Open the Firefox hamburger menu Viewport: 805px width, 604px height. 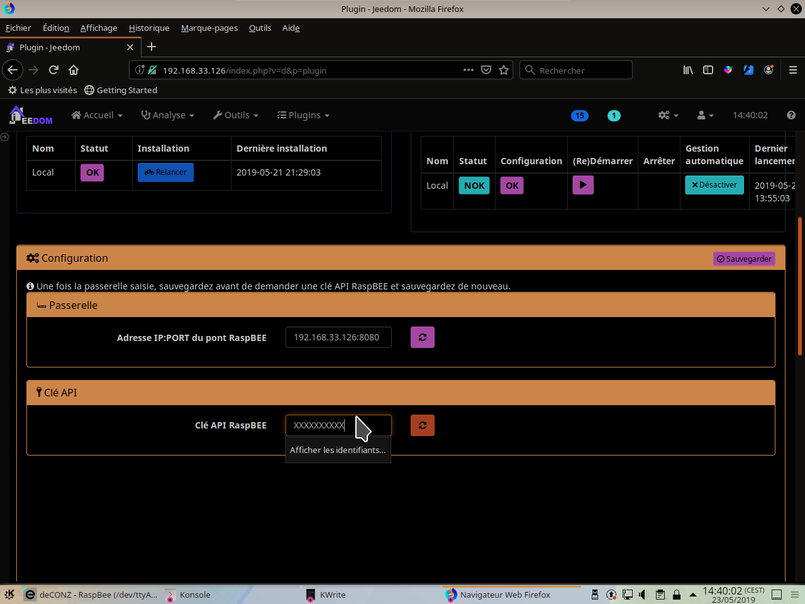pyautogui.click(x=793, y=70)
